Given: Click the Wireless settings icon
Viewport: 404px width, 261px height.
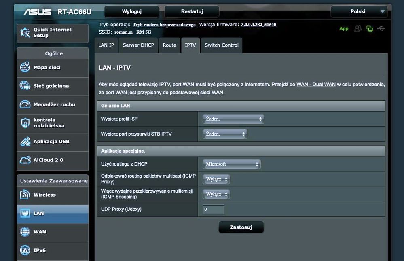Looking at the screenshot, I should tap(25, 195).
